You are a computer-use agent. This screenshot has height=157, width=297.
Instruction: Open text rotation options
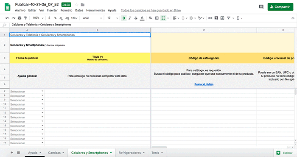point(201,18)
